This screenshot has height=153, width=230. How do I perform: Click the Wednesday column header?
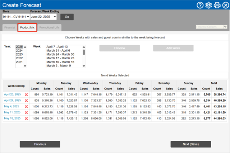coord(91,83)
